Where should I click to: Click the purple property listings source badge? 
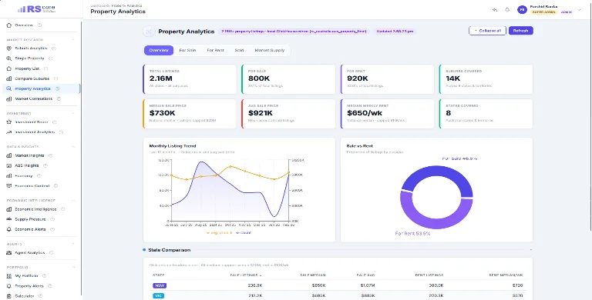click(x=294, y=32)
